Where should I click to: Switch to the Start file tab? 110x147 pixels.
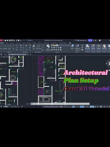[5, 54]
